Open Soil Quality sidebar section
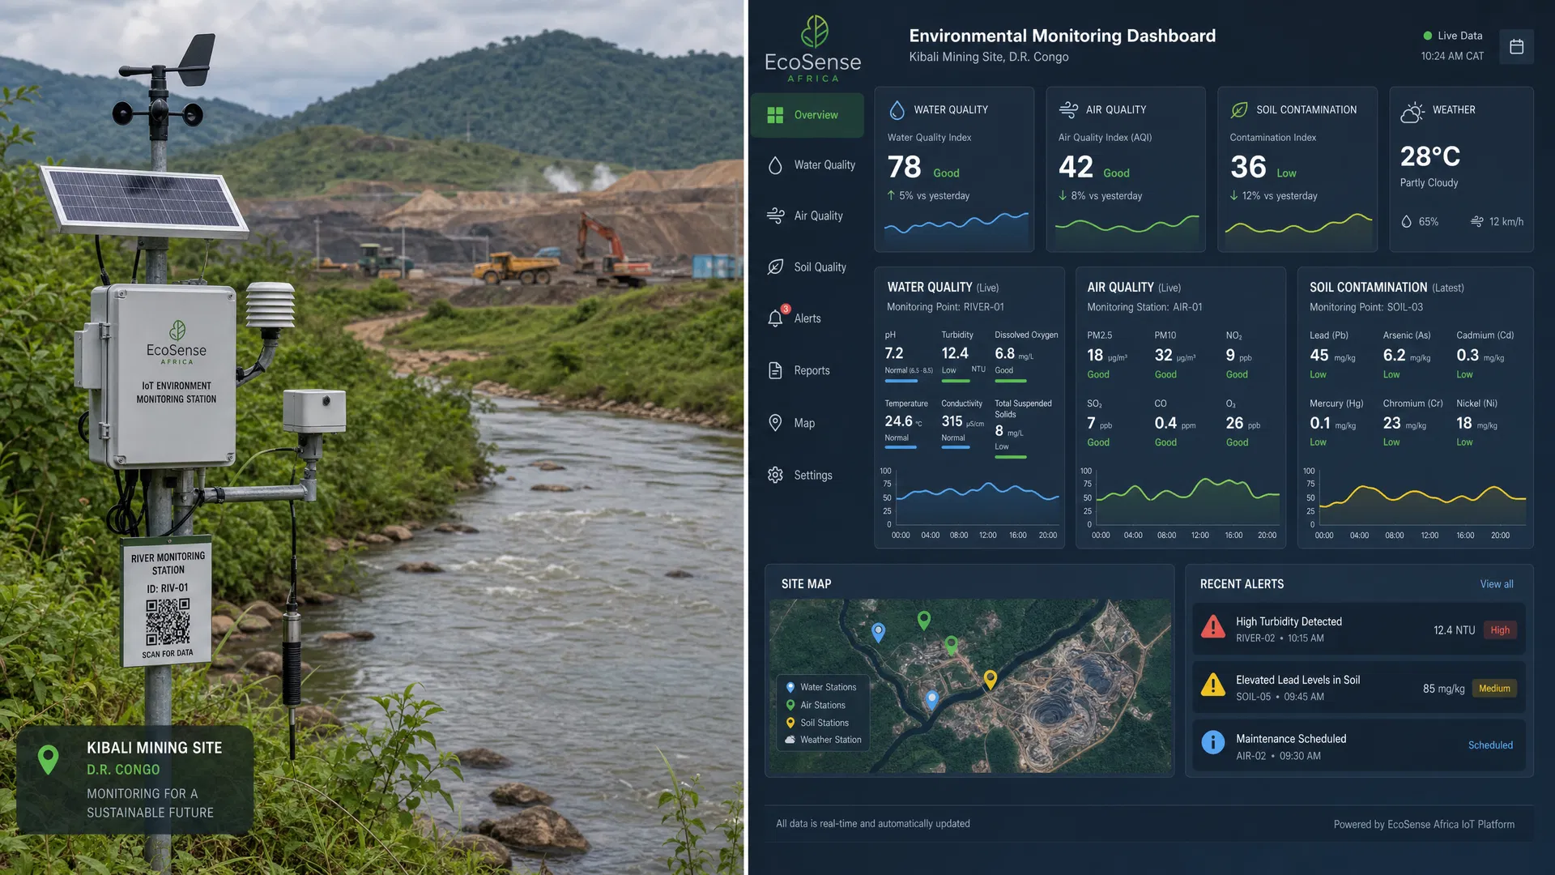Image resolution: width=1555 pixels, height=875 pixels. click(x=807, y=267)
